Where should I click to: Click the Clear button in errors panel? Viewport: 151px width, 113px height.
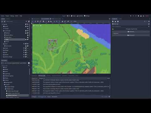point(108,78)
